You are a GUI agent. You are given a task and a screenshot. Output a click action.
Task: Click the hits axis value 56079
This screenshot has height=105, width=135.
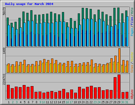4,11
